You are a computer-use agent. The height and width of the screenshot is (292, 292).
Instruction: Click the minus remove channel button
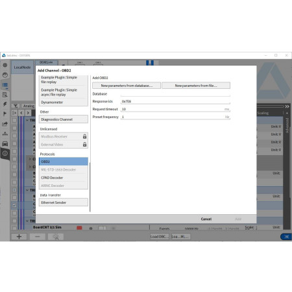coord(38,237)
